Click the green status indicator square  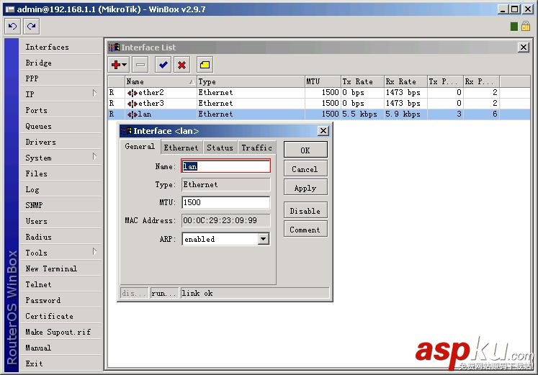514,27
